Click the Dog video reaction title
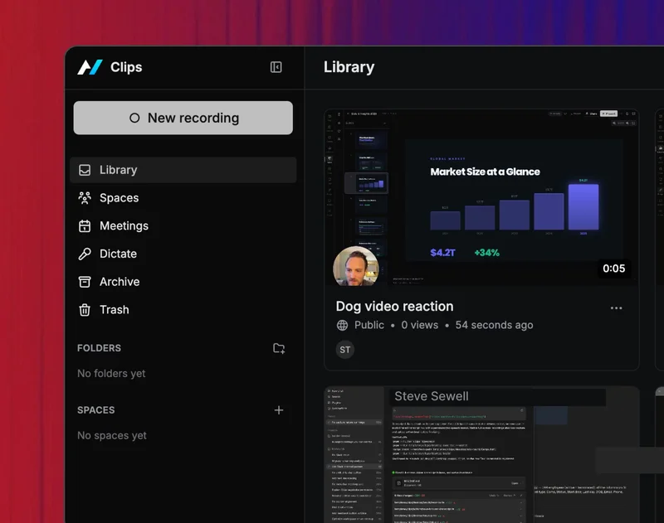This screenshot has width=664, height=523. [x=395, y=306]
